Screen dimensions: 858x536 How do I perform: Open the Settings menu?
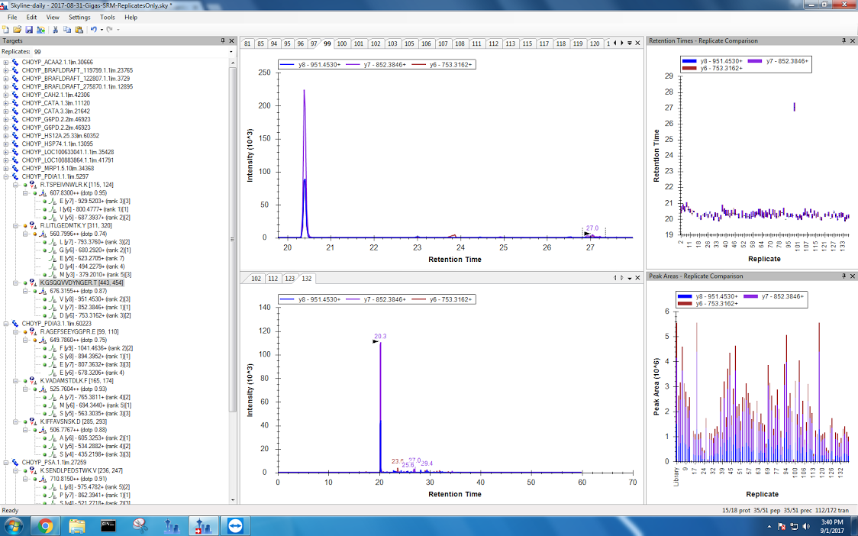[79, 17]
